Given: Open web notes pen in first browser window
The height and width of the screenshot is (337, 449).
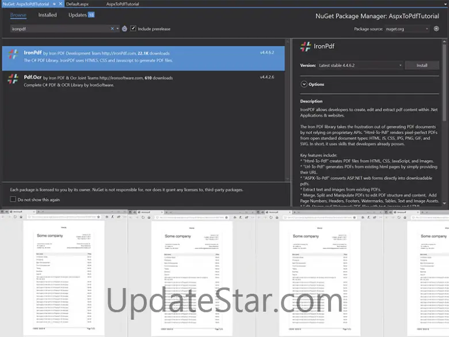Looking at the screenshot, I should pos(112,217).
